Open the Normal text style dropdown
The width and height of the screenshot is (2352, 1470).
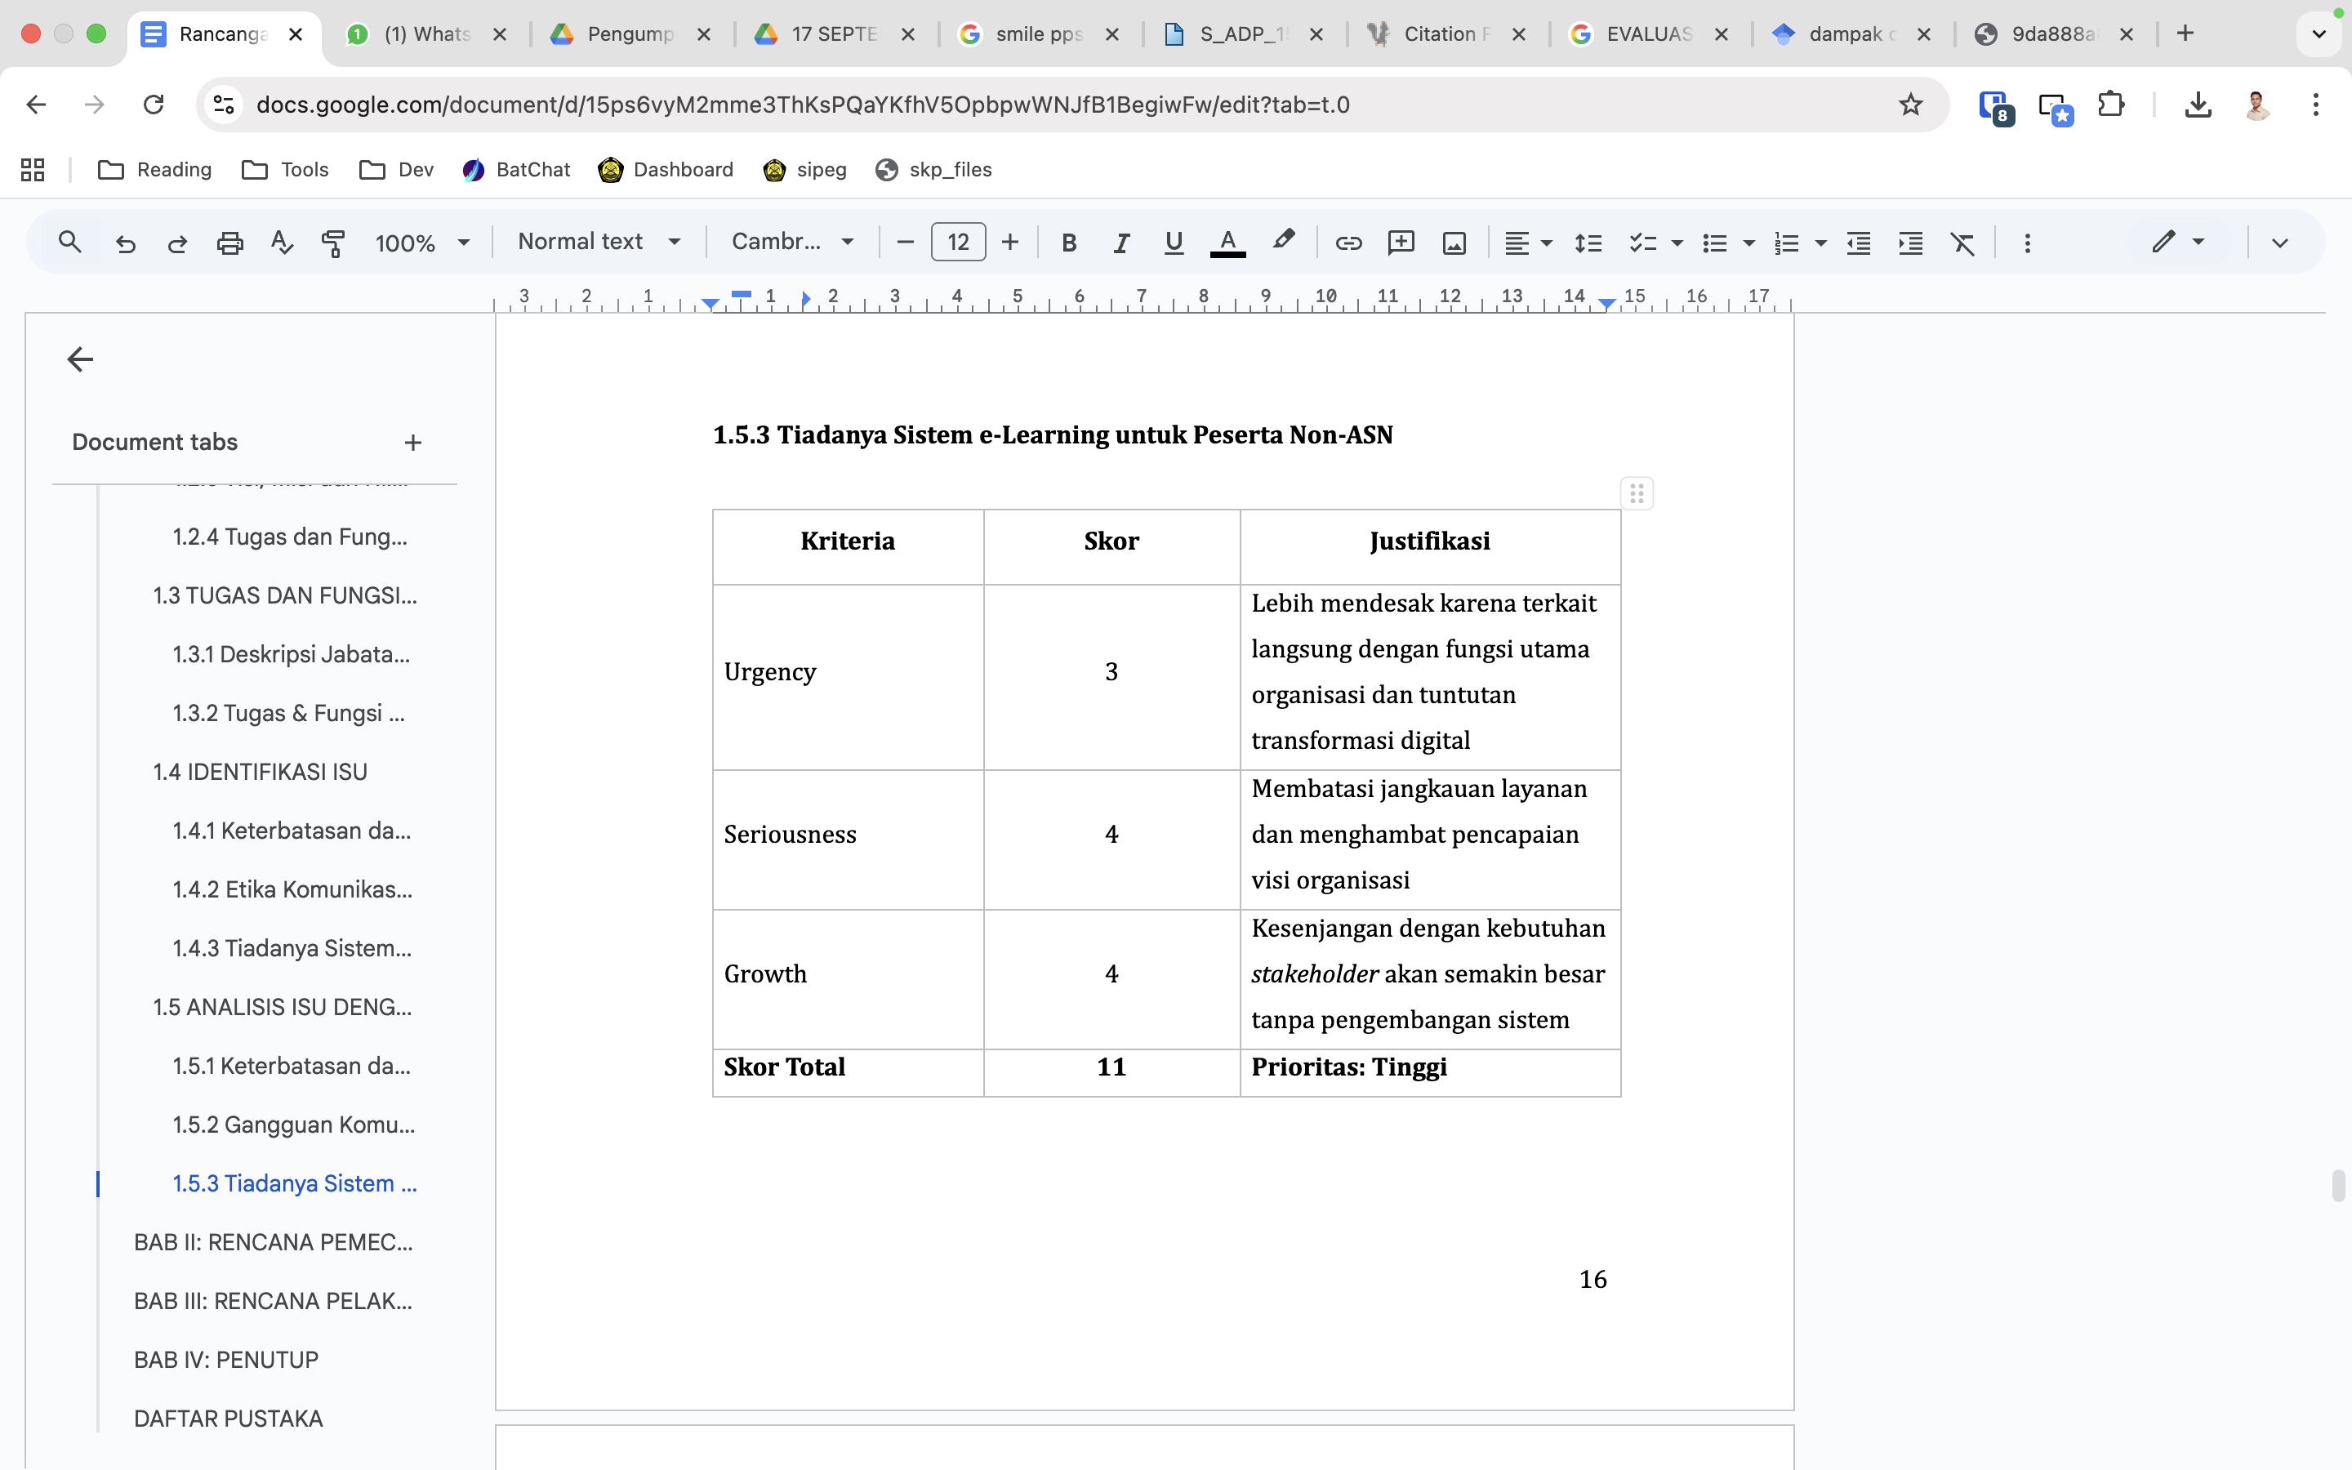click(599, 241)
